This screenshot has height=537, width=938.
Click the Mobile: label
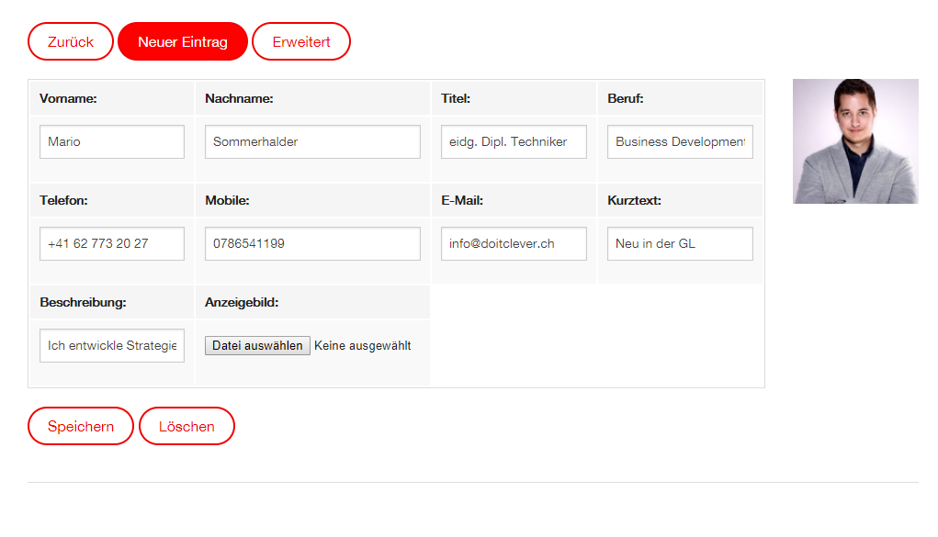227,200
